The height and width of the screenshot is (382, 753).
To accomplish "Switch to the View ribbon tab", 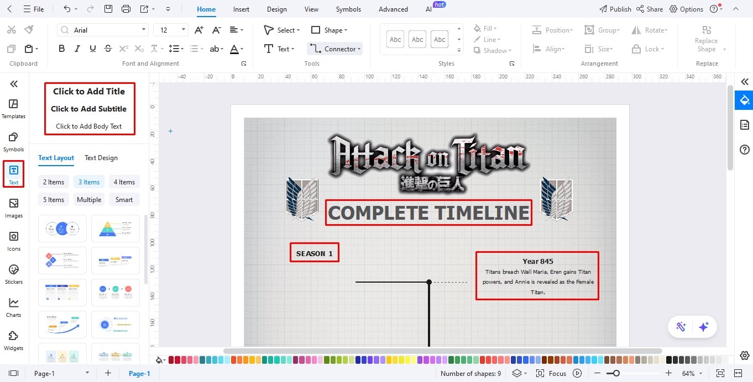I will [311, 9].
